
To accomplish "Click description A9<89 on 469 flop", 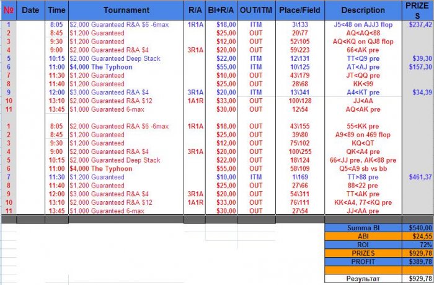I will point(363,135).
